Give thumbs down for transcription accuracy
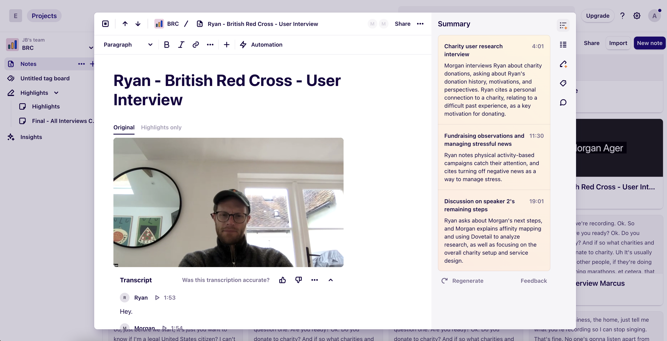The image size is (667, 341). click(x=298, y=280)
